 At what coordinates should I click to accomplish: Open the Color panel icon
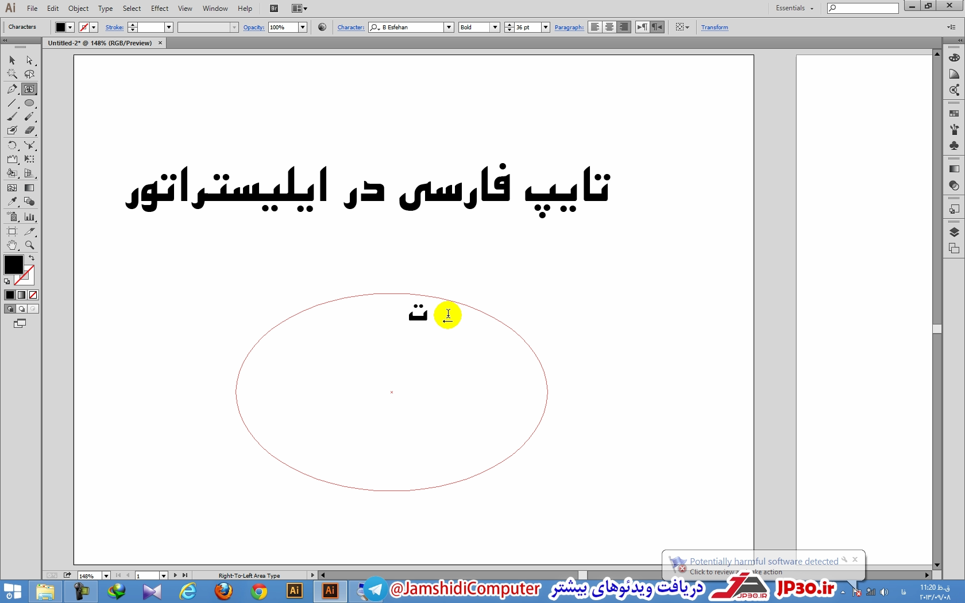point(954,58)
